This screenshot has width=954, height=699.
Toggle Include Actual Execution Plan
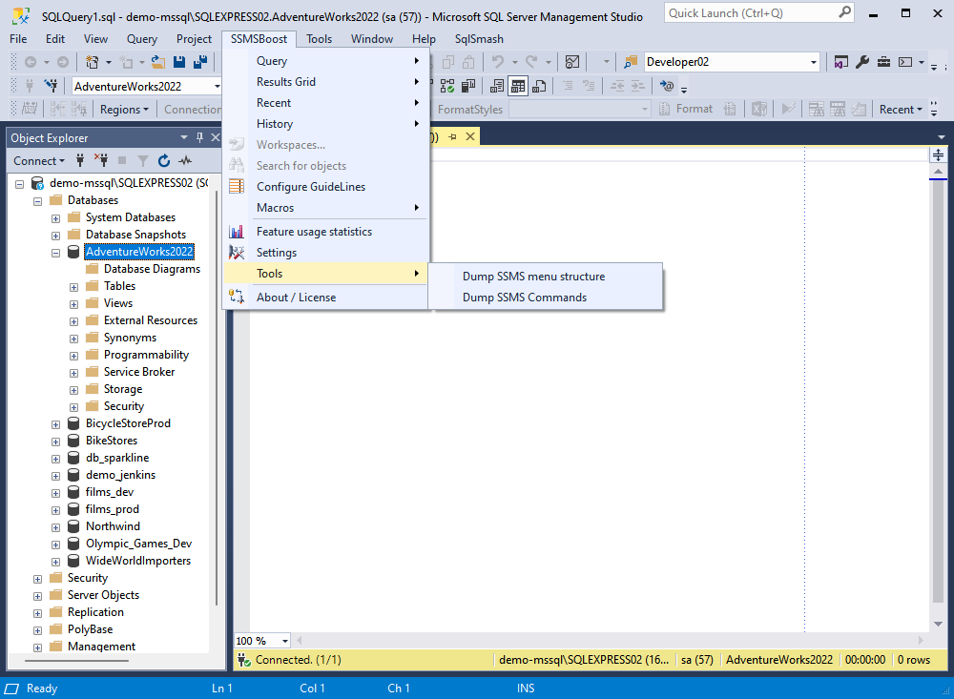(x=447, y=86)
